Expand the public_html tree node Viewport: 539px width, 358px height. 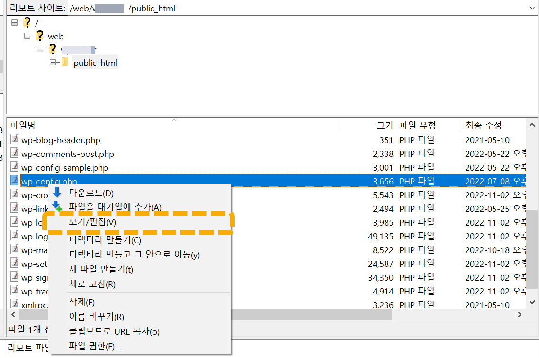tap(52, 62)
